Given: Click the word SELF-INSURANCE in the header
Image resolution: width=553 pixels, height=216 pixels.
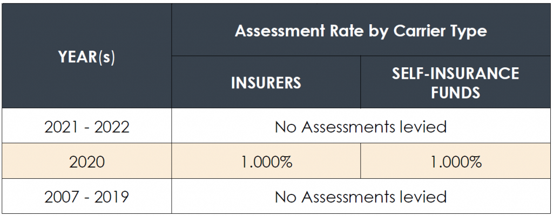Looking at the screenshot, I should point(456,73).
